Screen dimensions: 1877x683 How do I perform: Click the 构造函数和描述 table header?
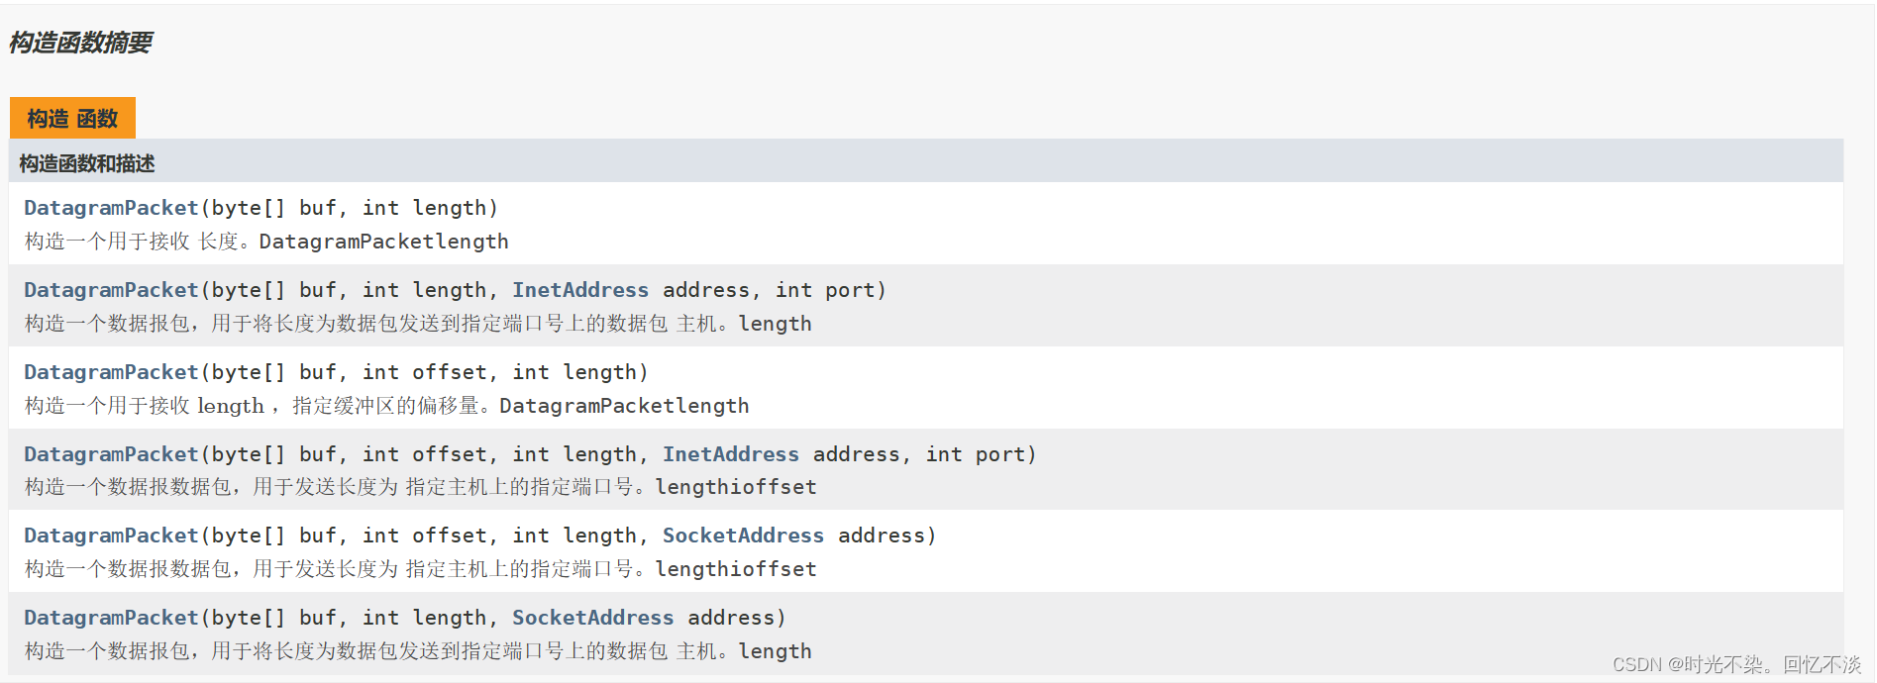(87, 163)
